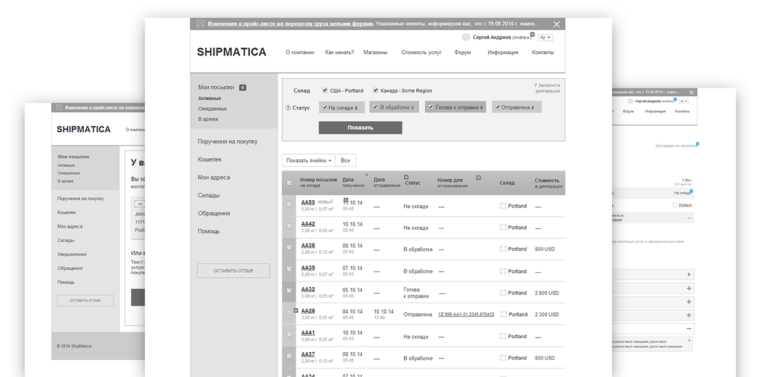
Task: Open parcel AA37 link
Action: [308, 355]
